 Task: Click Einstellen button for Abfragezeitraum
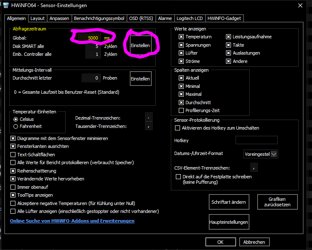click(140, 45)
